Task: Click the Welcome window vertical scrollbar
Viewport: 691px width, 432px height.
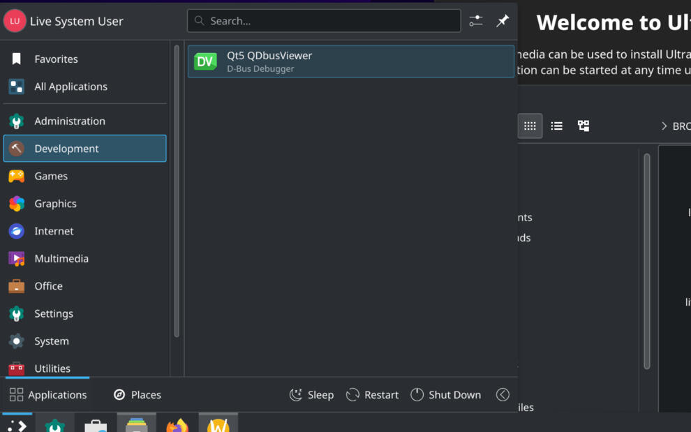Action: coord(647,261)
